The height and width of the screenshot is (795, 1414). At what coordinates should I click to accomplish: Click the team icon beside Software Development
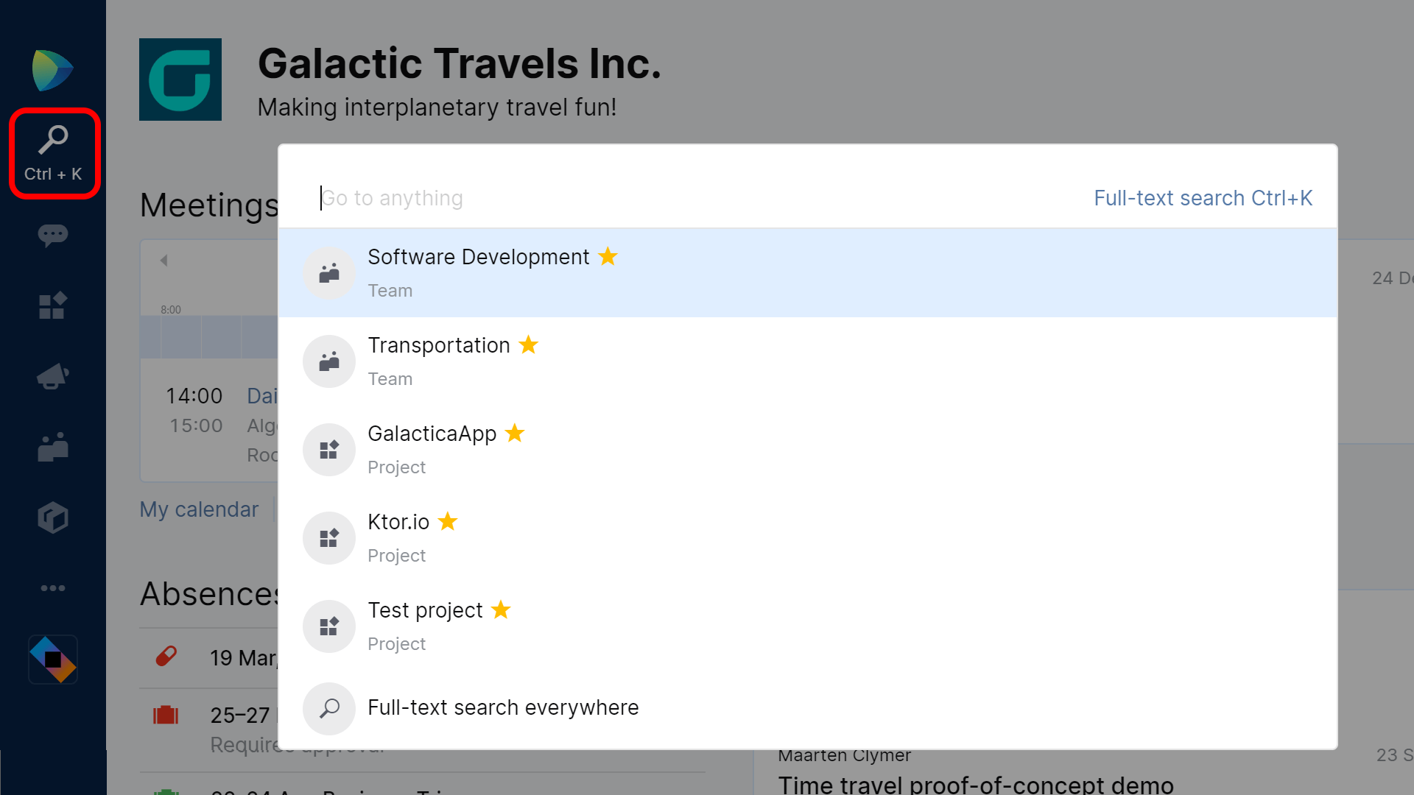click(329, 273)
